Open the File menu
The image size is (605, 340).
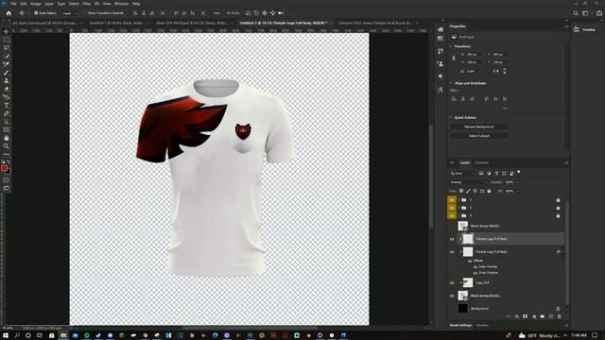pos(13,4)
